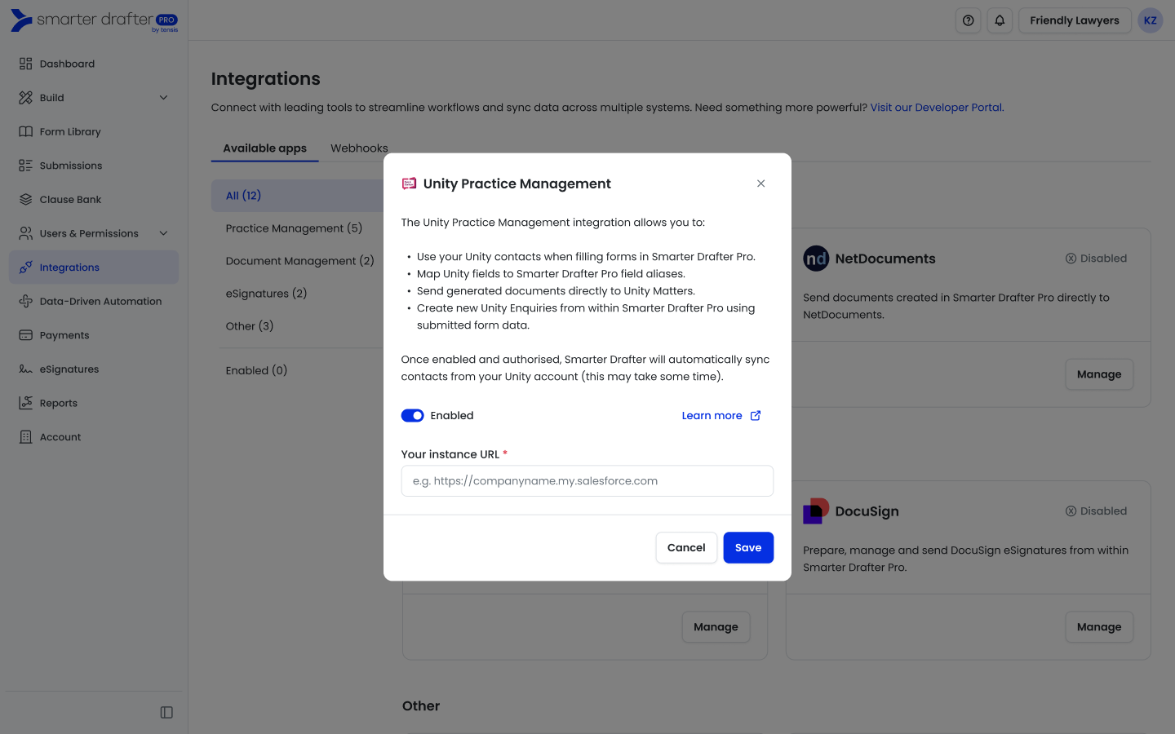This screenshot has width=1175, height=734.
Task: Expand Users & Permissions chevron
Action: click(x=163, y=233)
